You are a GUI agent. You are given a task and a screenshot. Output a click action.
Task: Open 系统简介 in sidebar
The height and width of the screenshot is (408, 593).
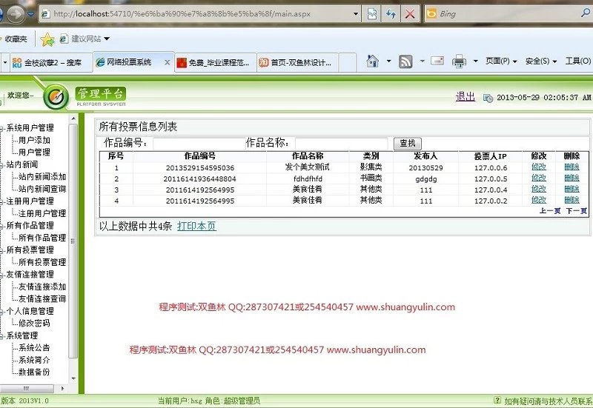tap(34, 360)
